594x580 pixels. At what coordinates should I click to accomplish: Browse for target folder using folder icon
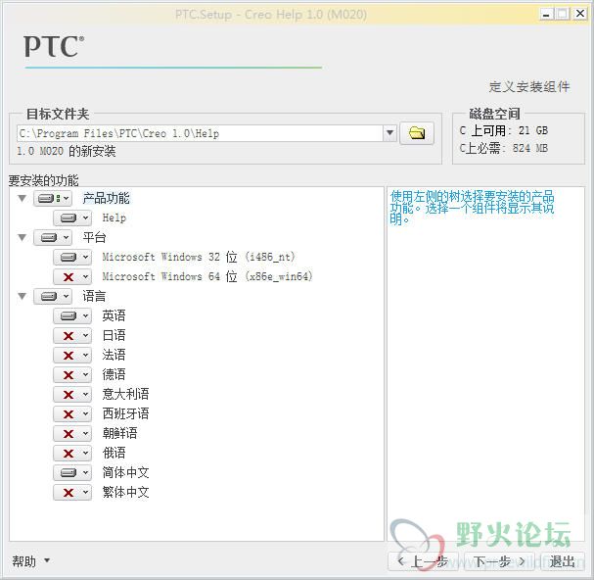(417, 133)
